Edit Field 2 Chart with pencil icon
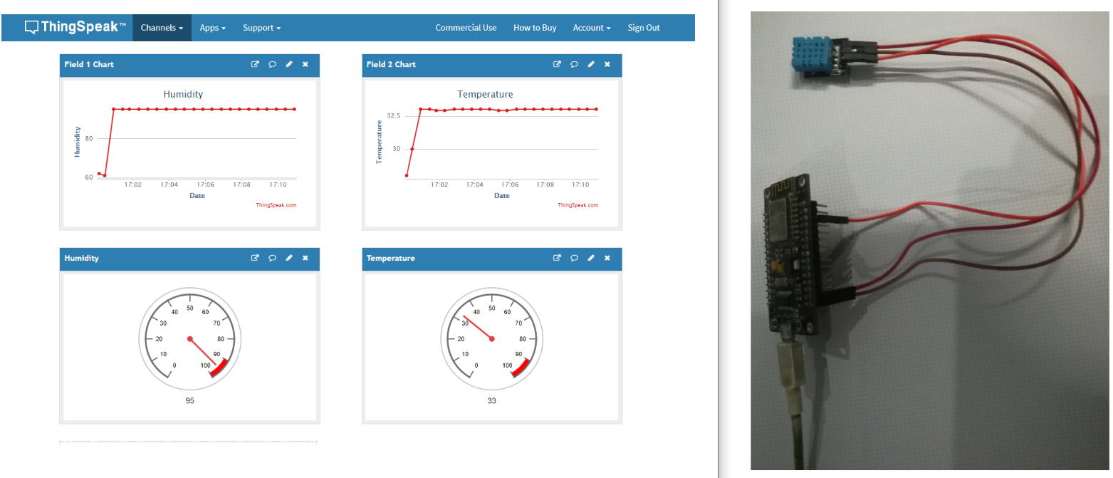1113x478 pixels. click(x=591, y=64)
